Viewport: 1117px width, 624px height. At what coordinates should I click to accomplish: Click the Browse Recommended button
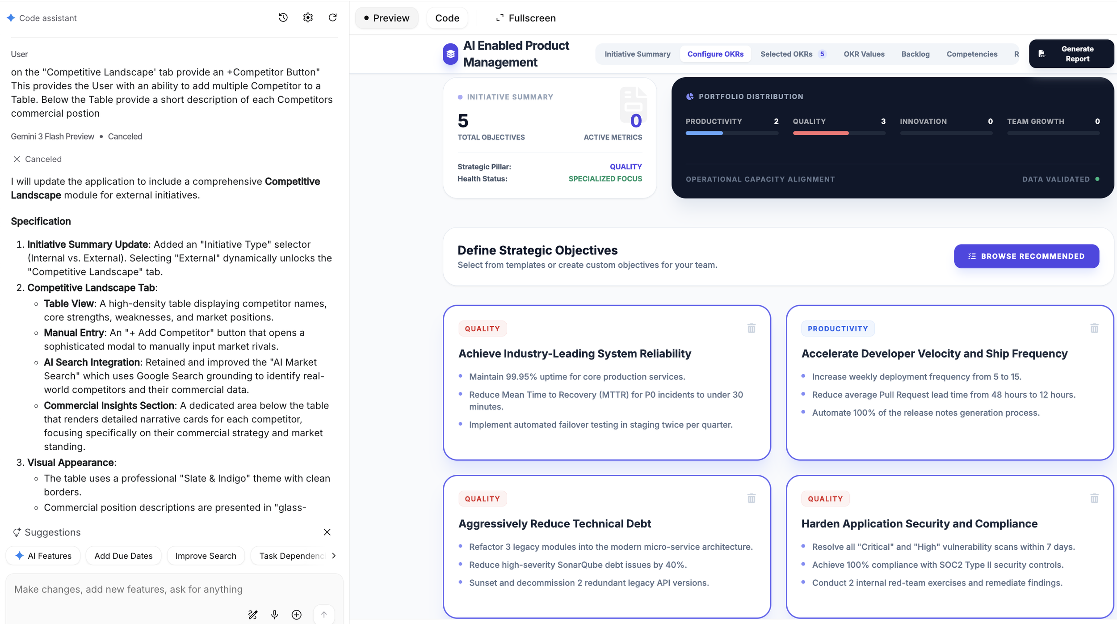point(1026,256)
